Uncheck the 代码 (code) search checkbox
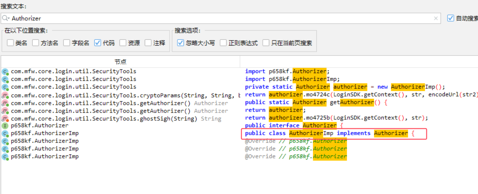 (98, 43)
